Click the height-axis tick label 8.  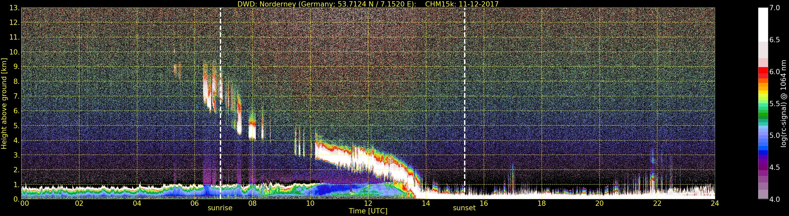pyautogui.click(x=16, y=81)
